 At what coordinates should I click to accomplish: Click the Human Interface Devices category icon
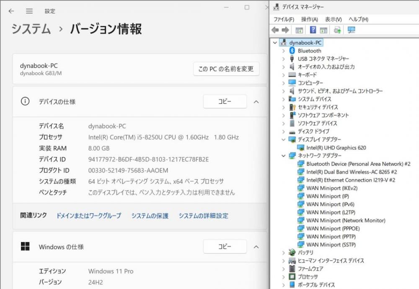click(292, 261)
